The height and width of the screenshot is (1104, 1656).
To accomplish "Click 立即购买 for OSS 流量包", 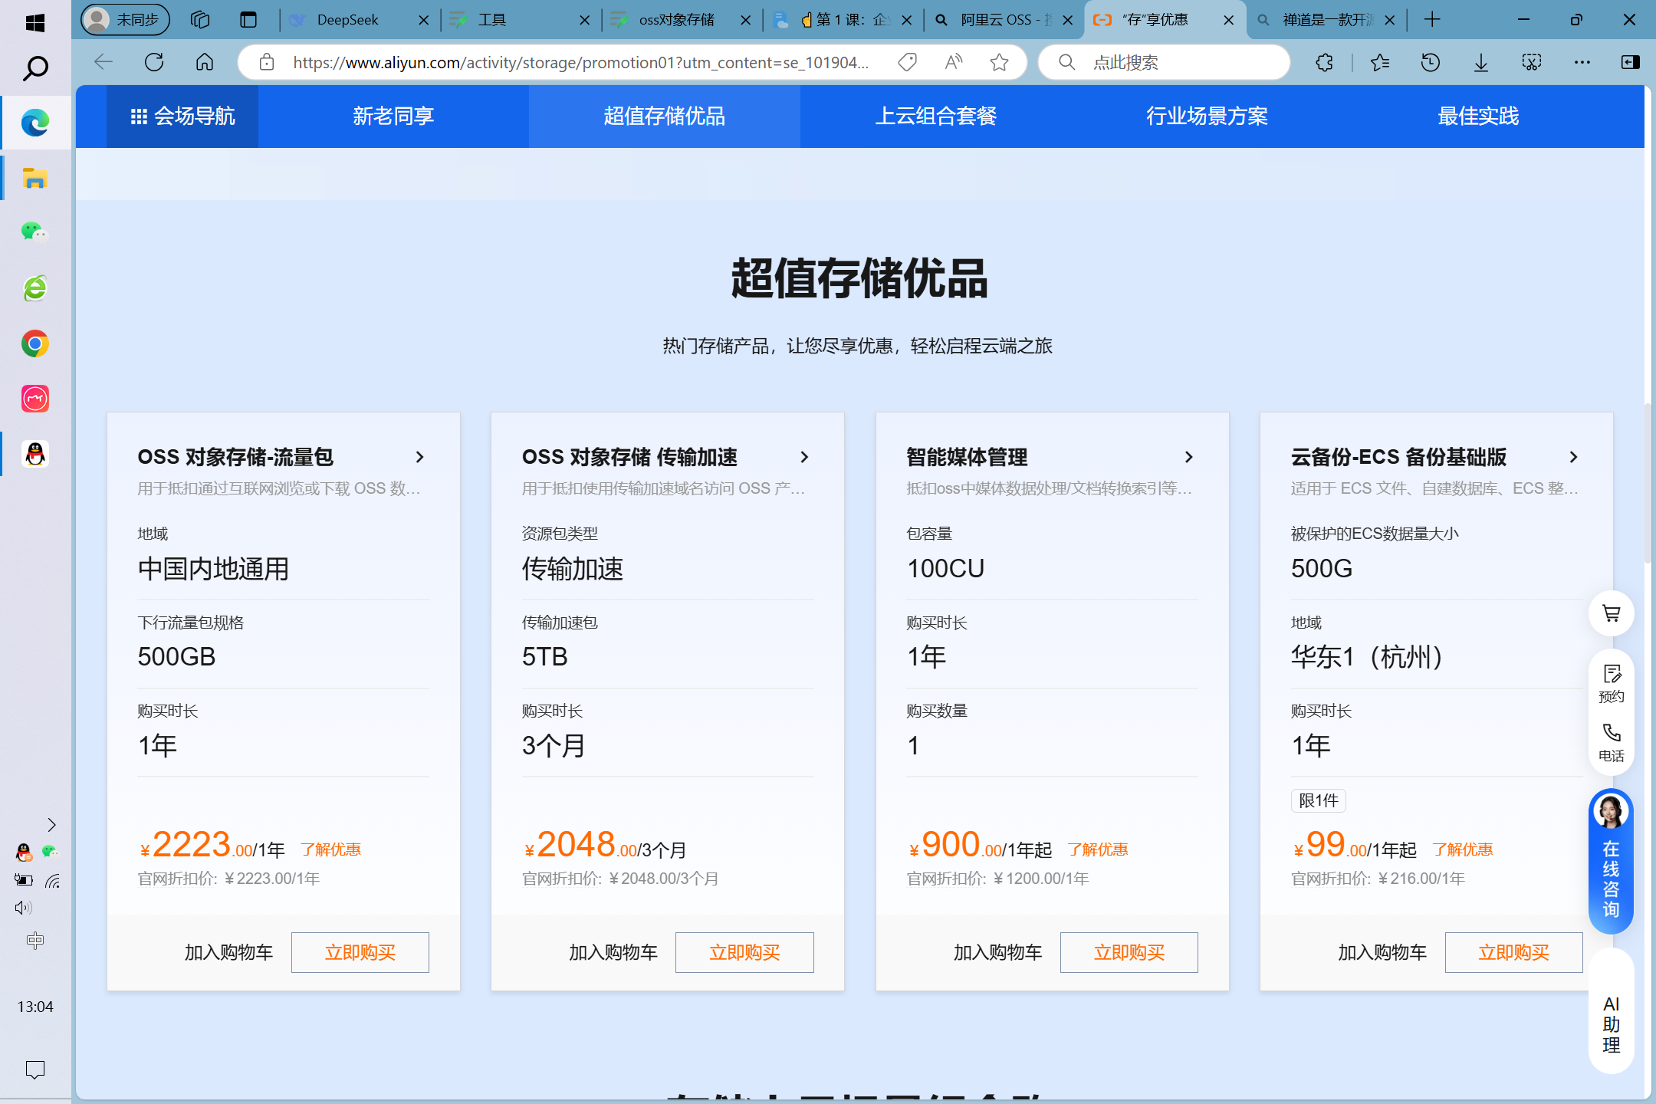I will [360, 953].
